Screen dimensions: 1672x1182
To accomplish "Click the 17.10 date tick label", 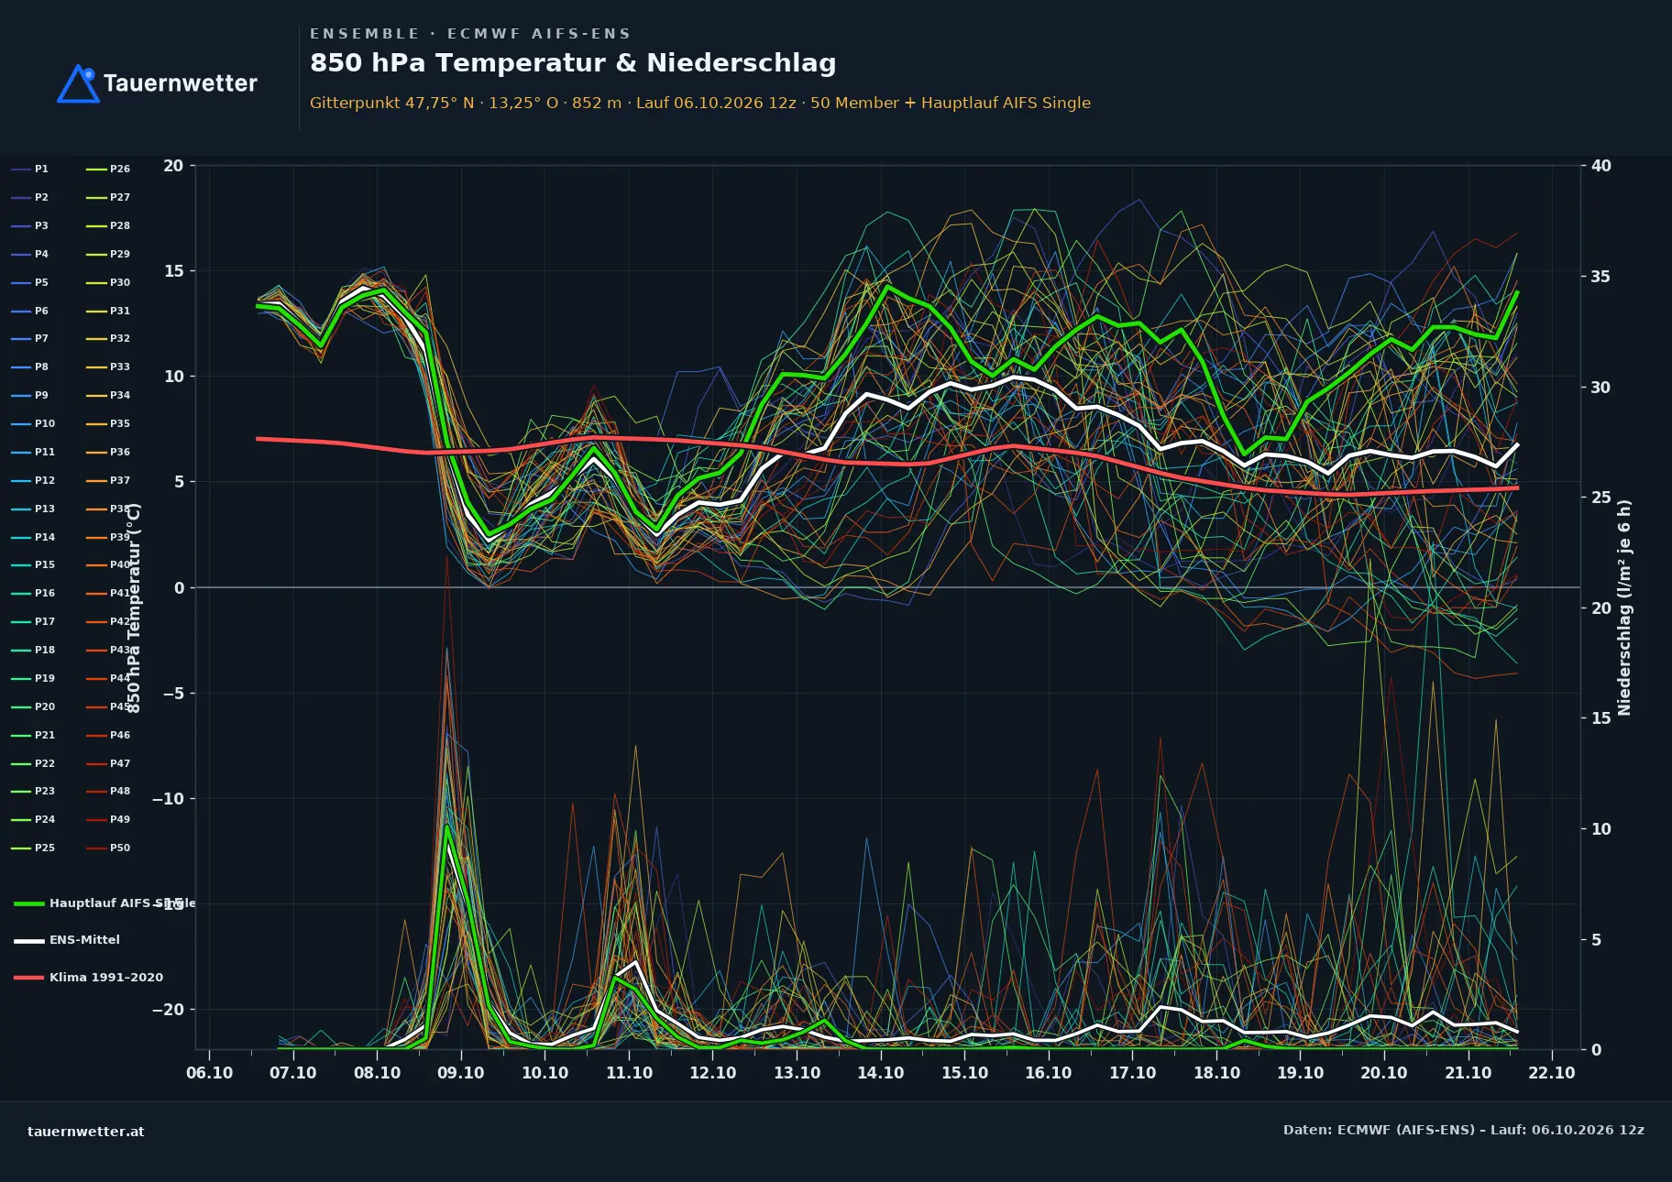I will 1133,1073.
